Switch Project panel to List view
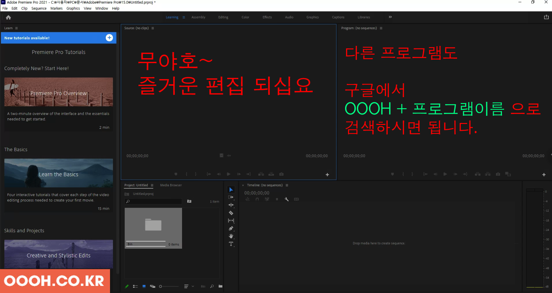Image resolution: width=552 pixels, height=293 pixels. click(135, 286)
